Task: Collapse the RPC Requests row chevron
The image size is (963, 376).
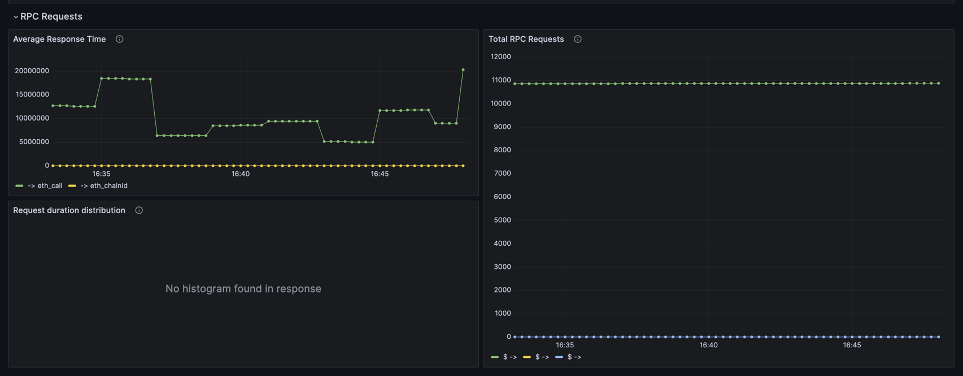Action: (x=16, y=17)
